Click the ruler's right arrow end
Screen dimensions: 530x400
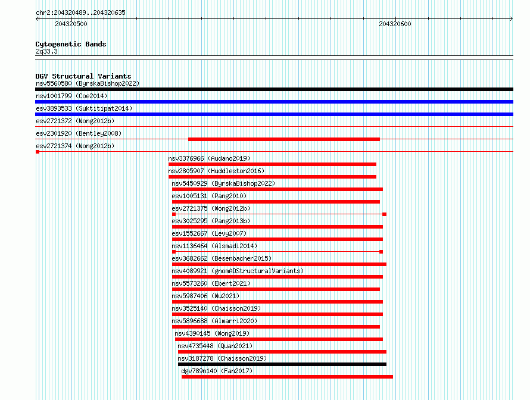point(512,18)
